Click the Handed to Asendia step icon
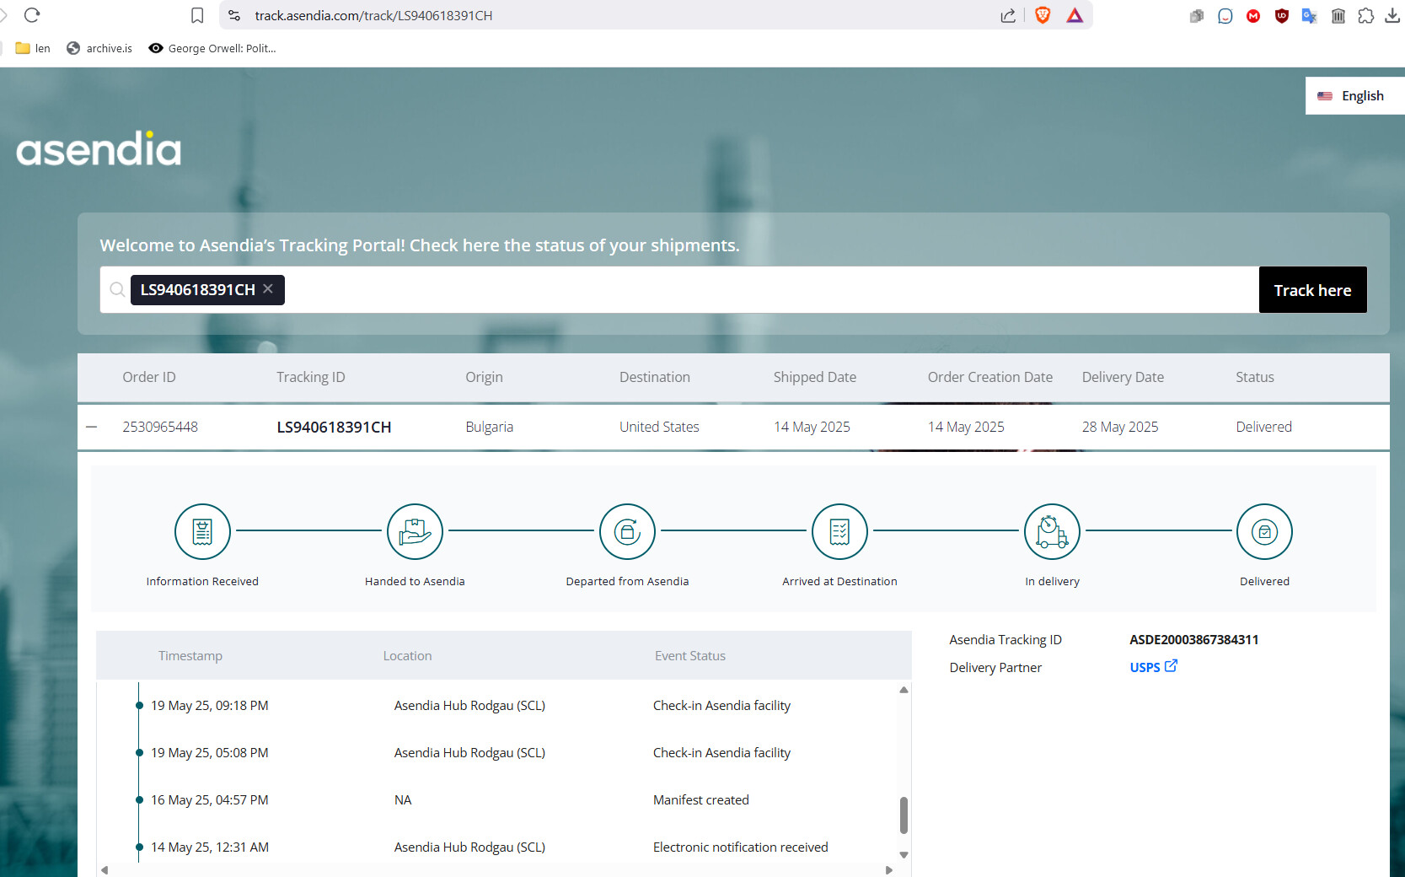Screen dimensions: 1405x877 coord(415,531)
